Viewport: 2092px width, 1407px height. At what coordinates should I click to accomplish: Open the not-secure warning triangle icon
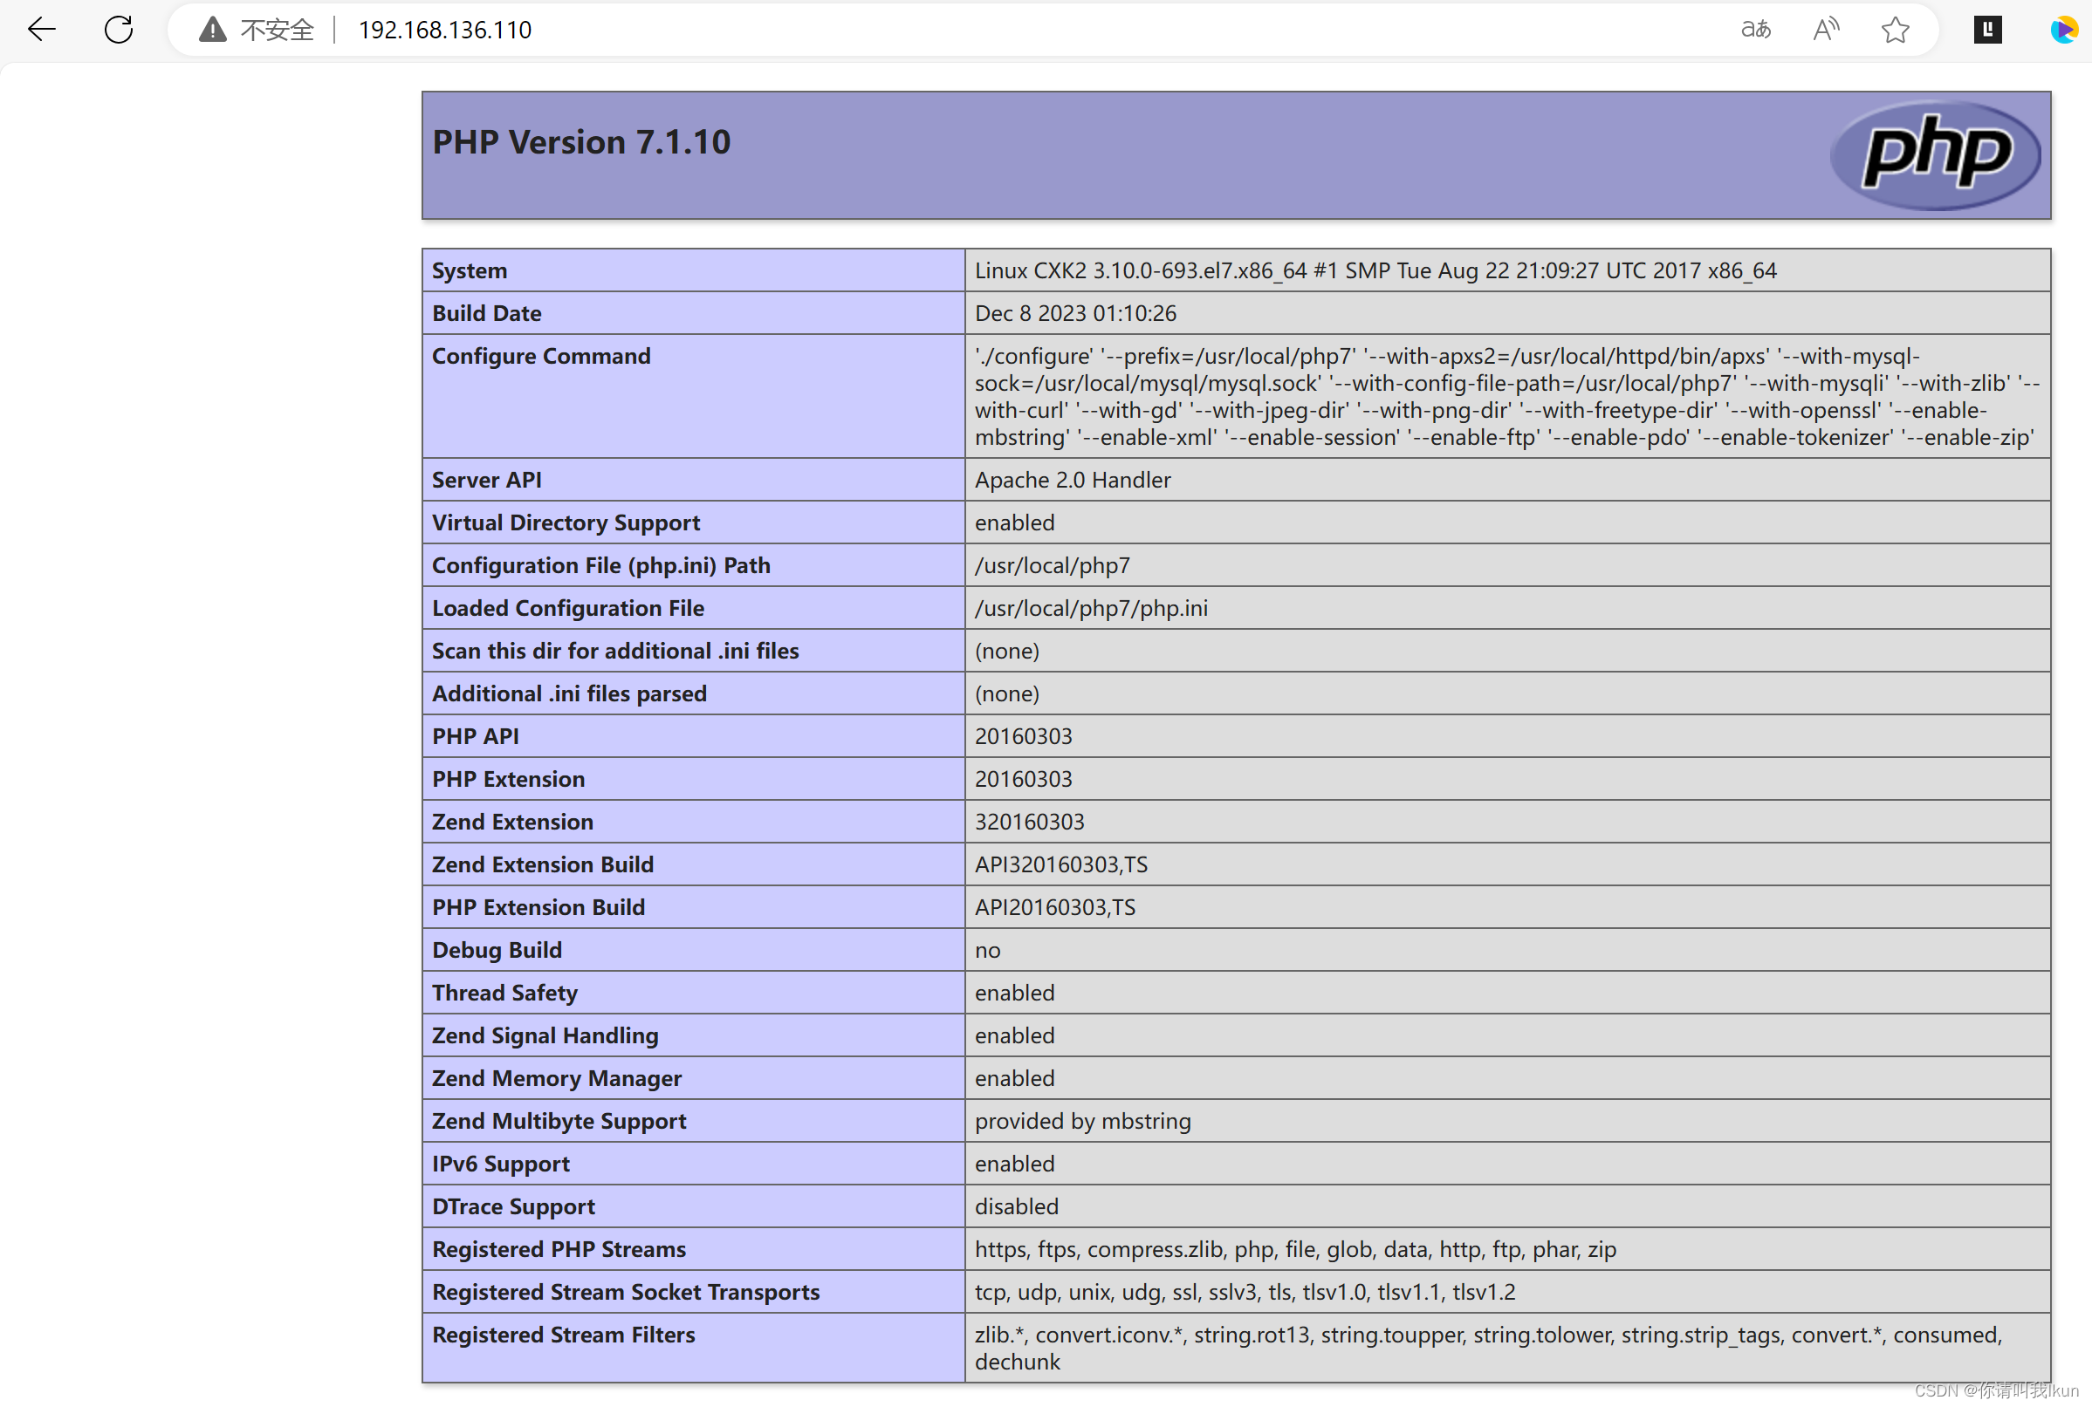pyautogui.click(x=213, y=30)
